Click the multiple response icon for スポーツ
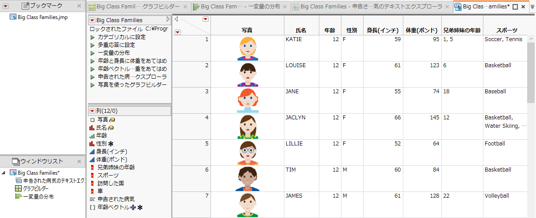This screenshot has height=218, width=536. click(92, 175)
